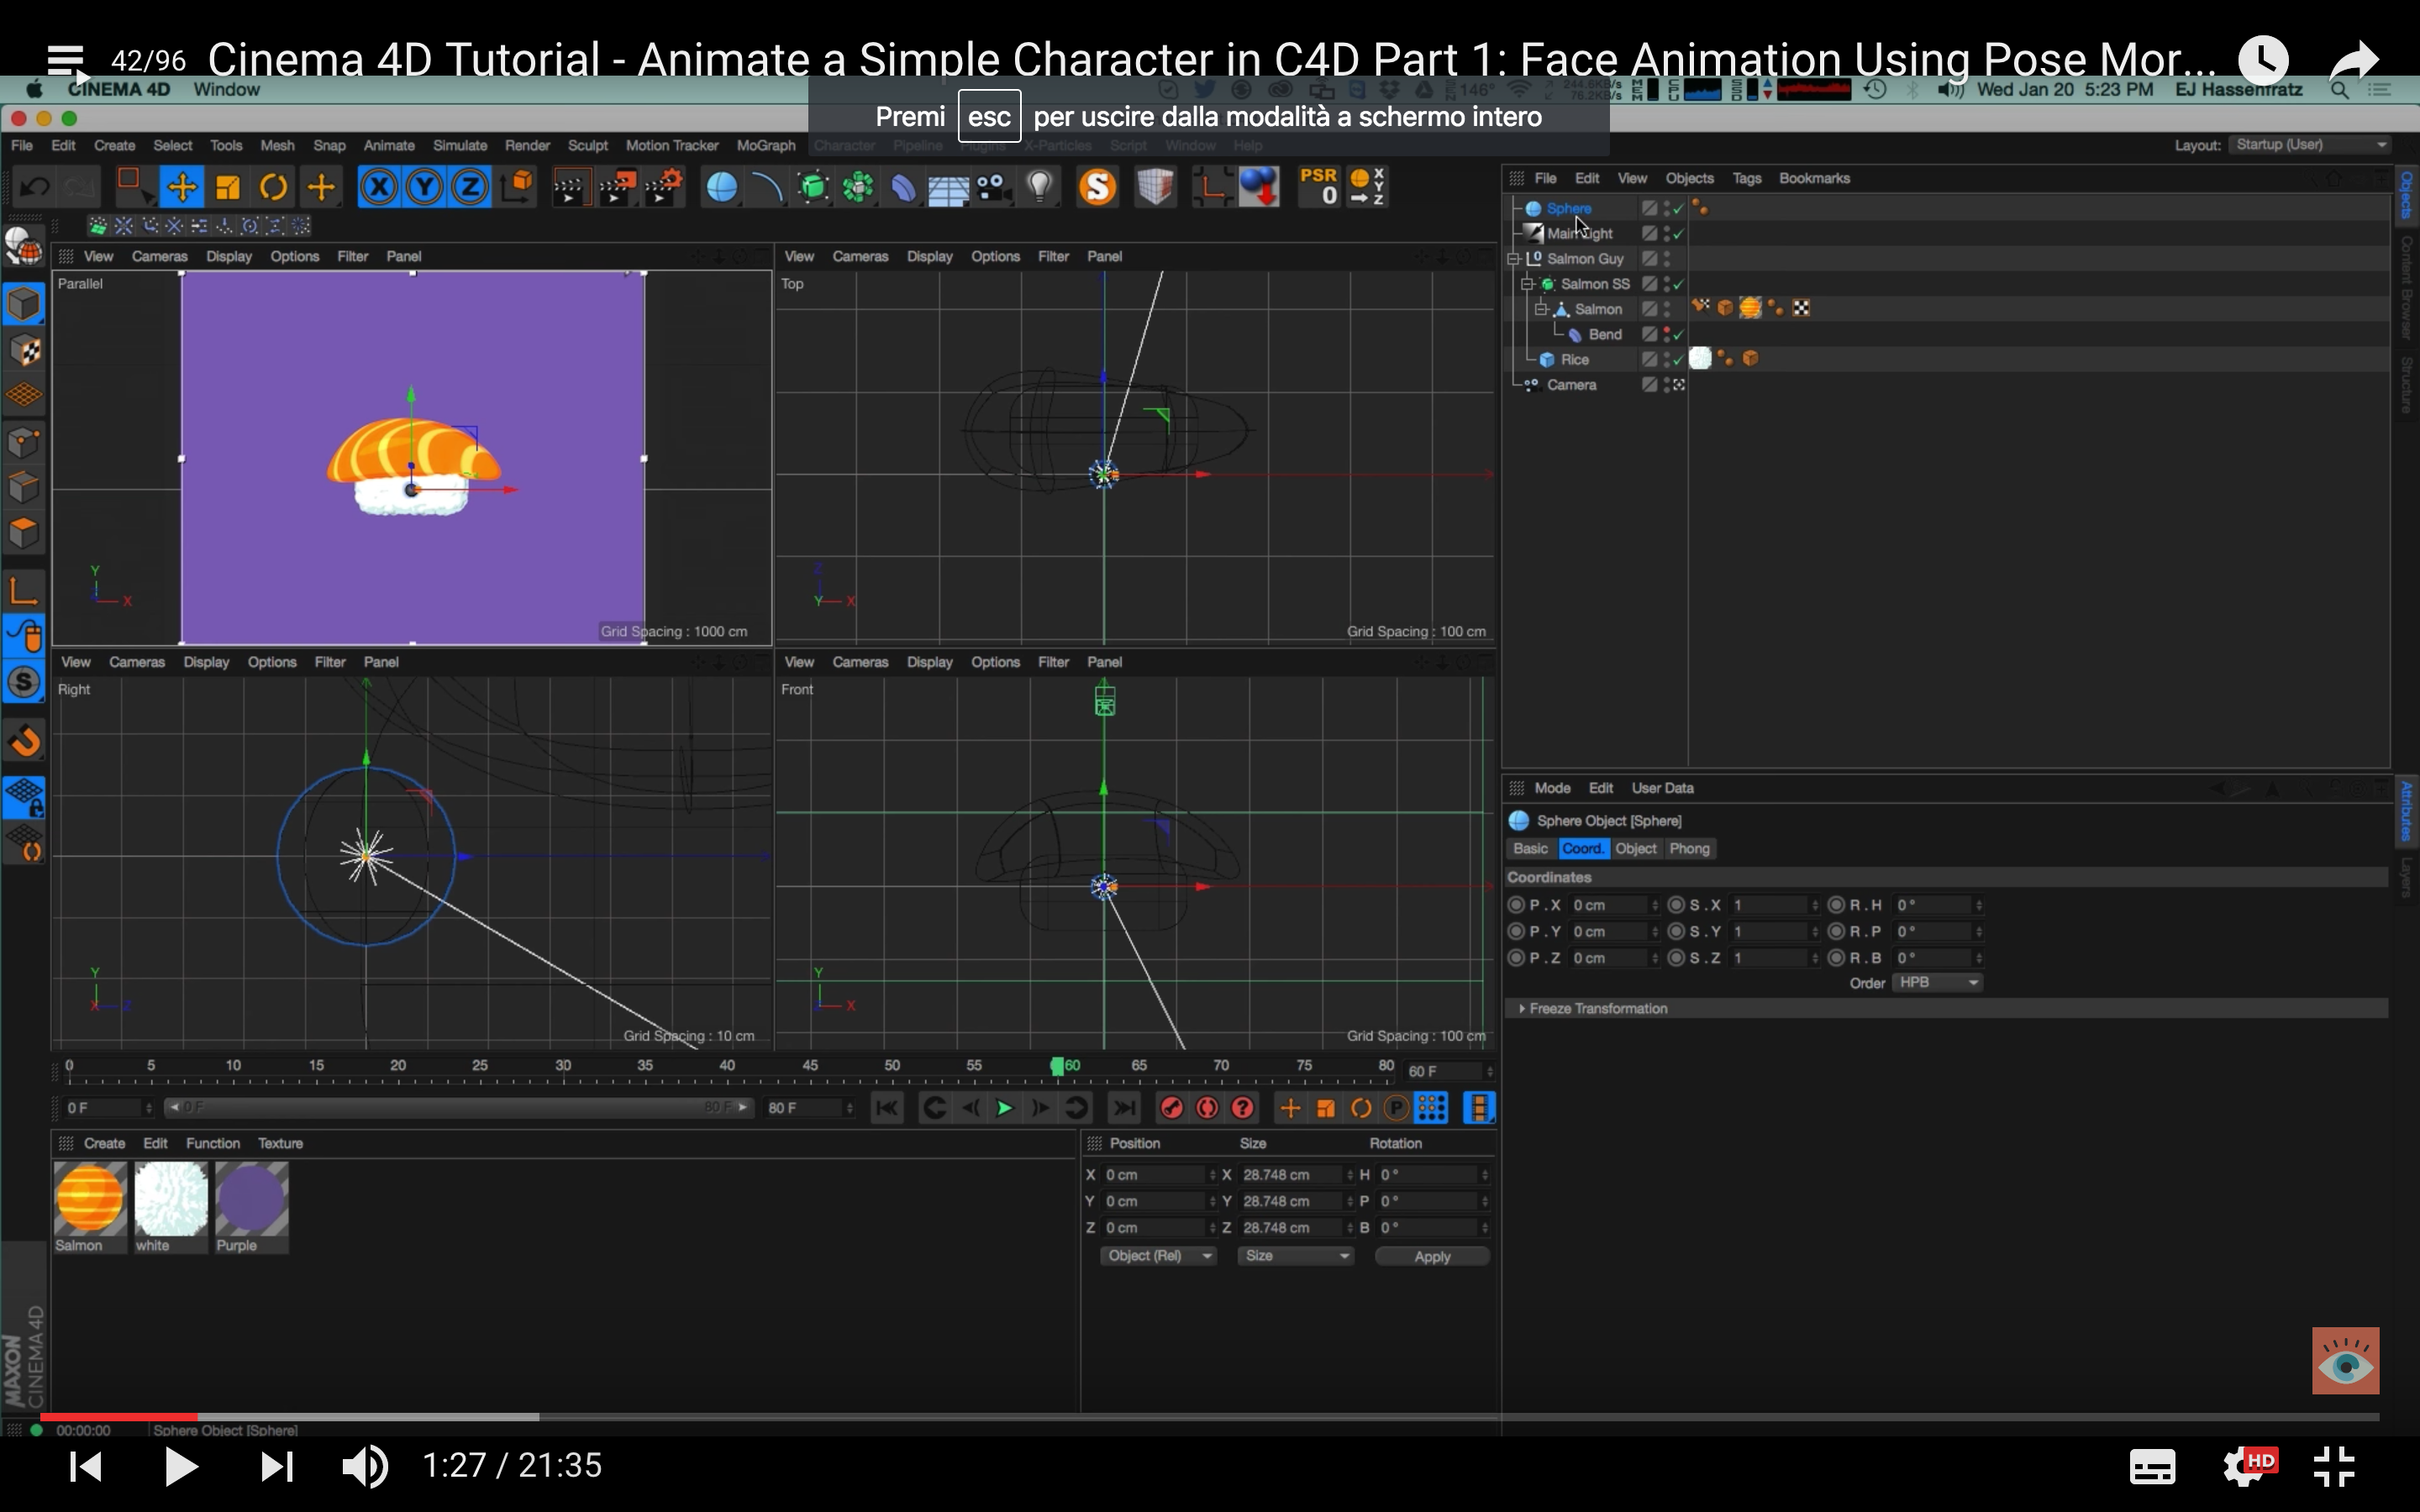
Task: Collapse the Salmon Guy tree node
Action: (x=1514, y=259)
